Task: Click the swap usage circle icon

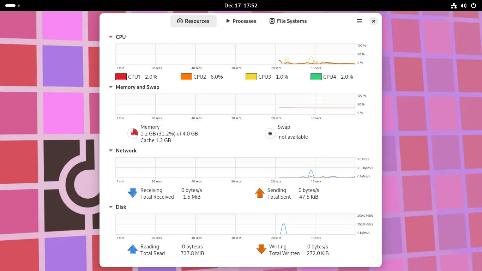Action: [x=270, y=133]
